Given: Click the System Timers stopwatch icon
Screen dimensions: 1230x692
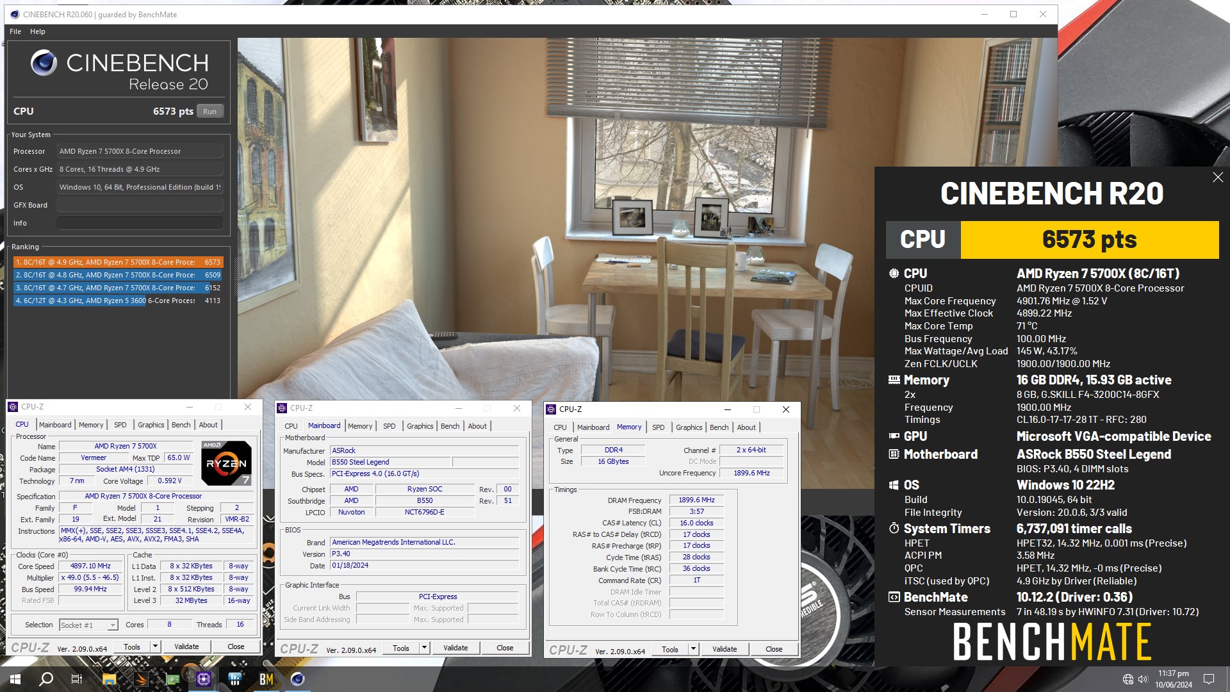Looking at the screenshot, I should pos(894,529).
